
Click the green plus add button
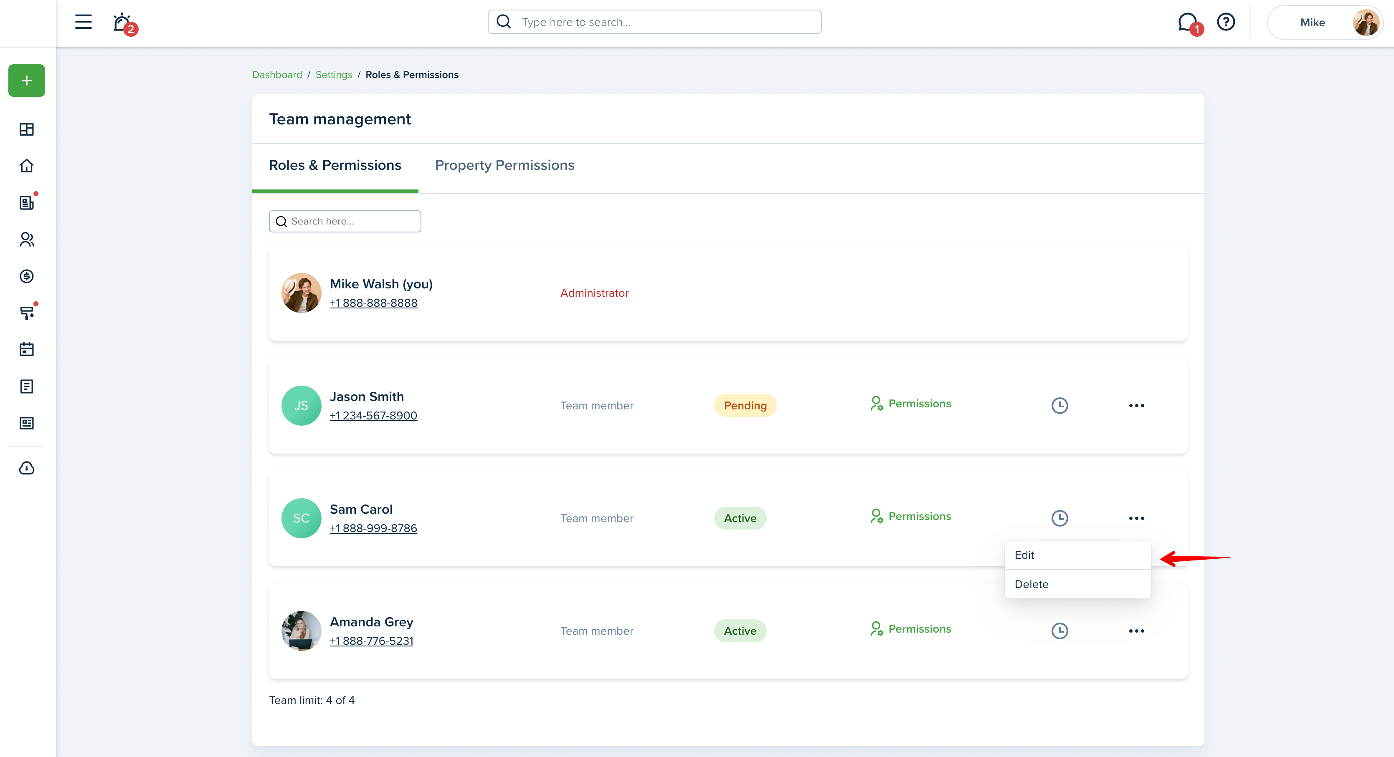[x=26, y=81]
